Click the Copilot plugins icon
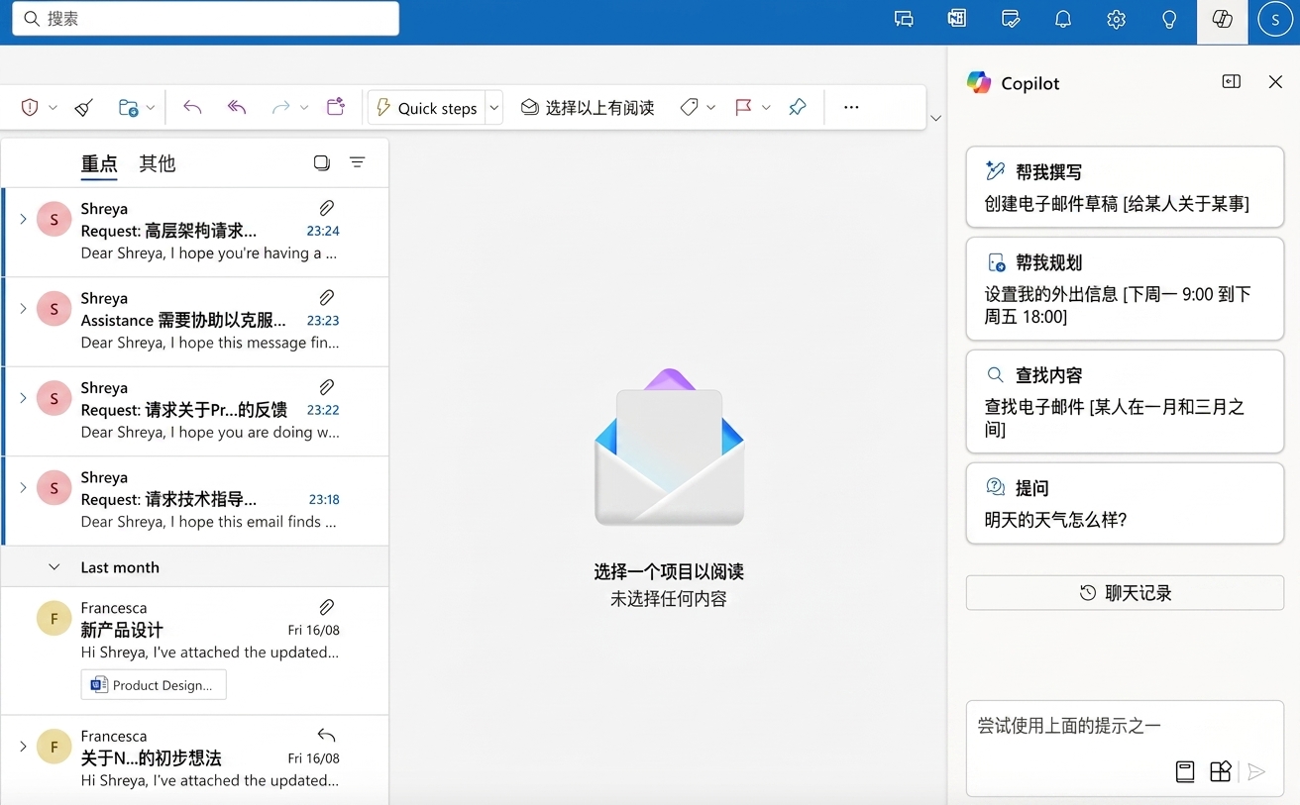 [x=1221, y=771]
